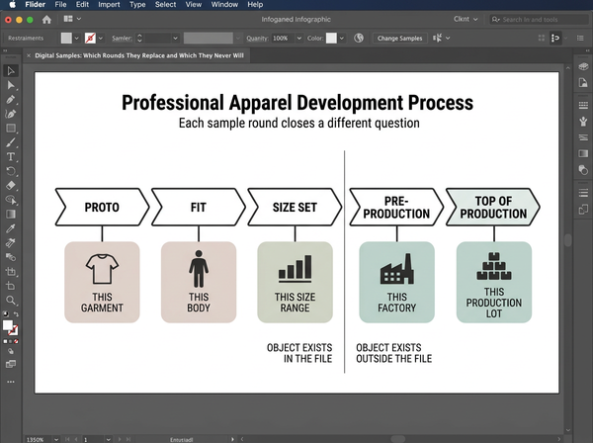
Task: Click the Search in and tools field
Action: point(539,20)
